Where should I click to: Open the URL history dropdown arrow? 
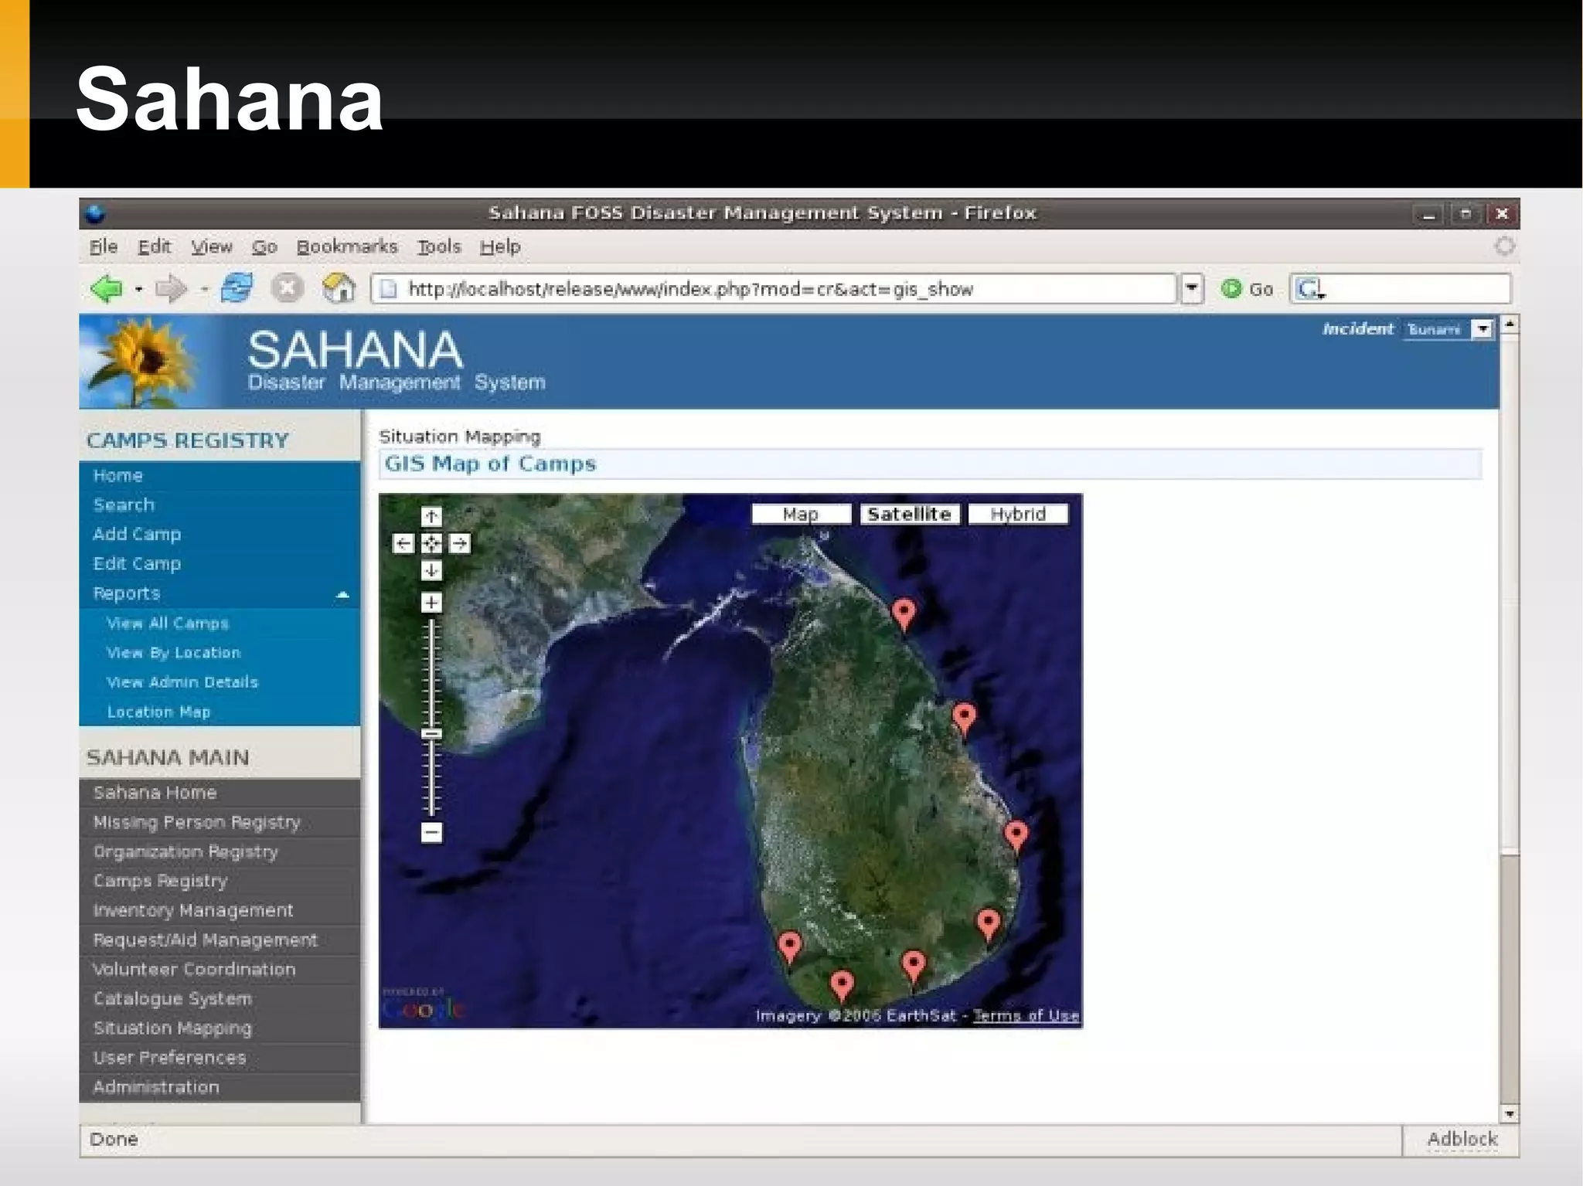click(1192, 289)
